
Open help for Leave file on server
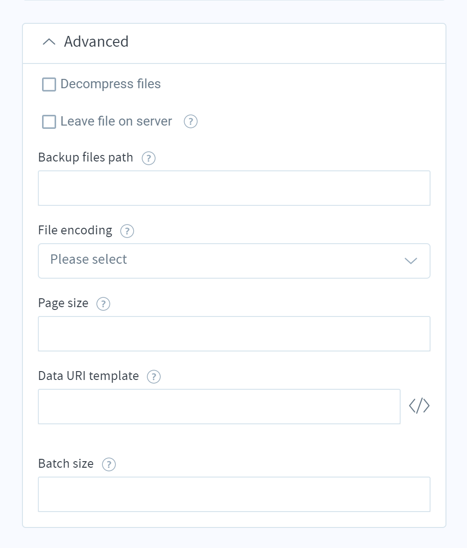tap(191, 122)
